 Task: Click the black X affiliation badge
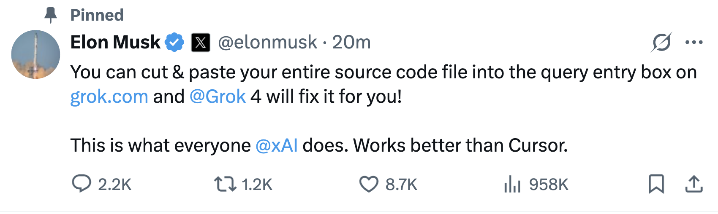[x=201, y=43]
